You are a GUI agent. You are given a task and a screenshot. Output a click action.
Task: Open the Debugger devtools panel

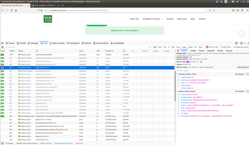pyautogui.click(x=33, y=43)
